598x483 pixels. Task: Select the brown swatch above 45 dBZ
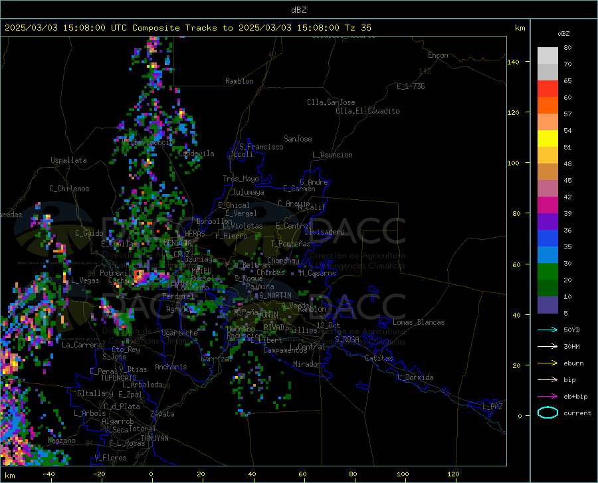548,172
